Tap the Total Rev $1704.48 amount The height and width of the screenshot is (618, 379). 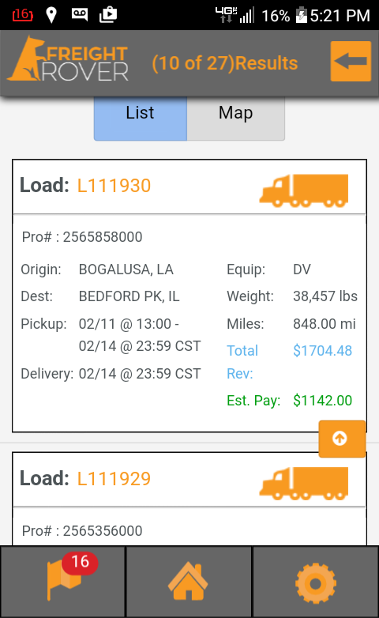[322, 350]
